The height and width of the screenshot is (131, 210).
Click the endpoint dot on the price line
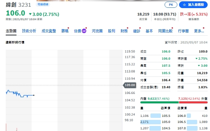(x=34, y=95)
